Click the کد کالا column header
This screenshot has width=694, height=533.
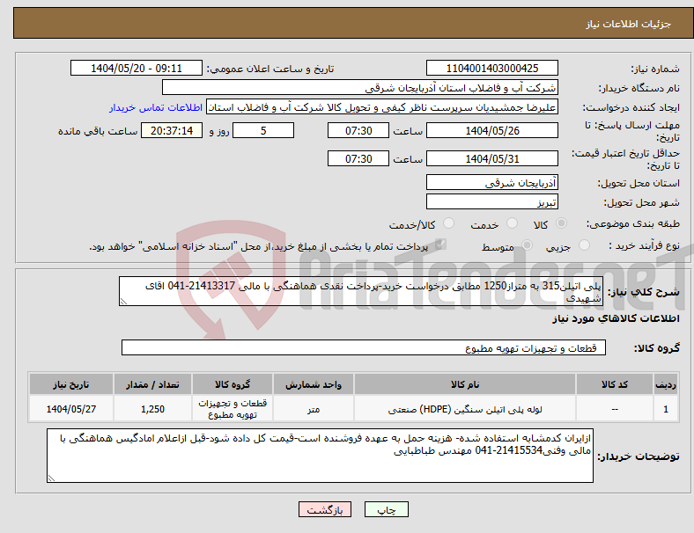pyautogui.click(x=615, y=384)
